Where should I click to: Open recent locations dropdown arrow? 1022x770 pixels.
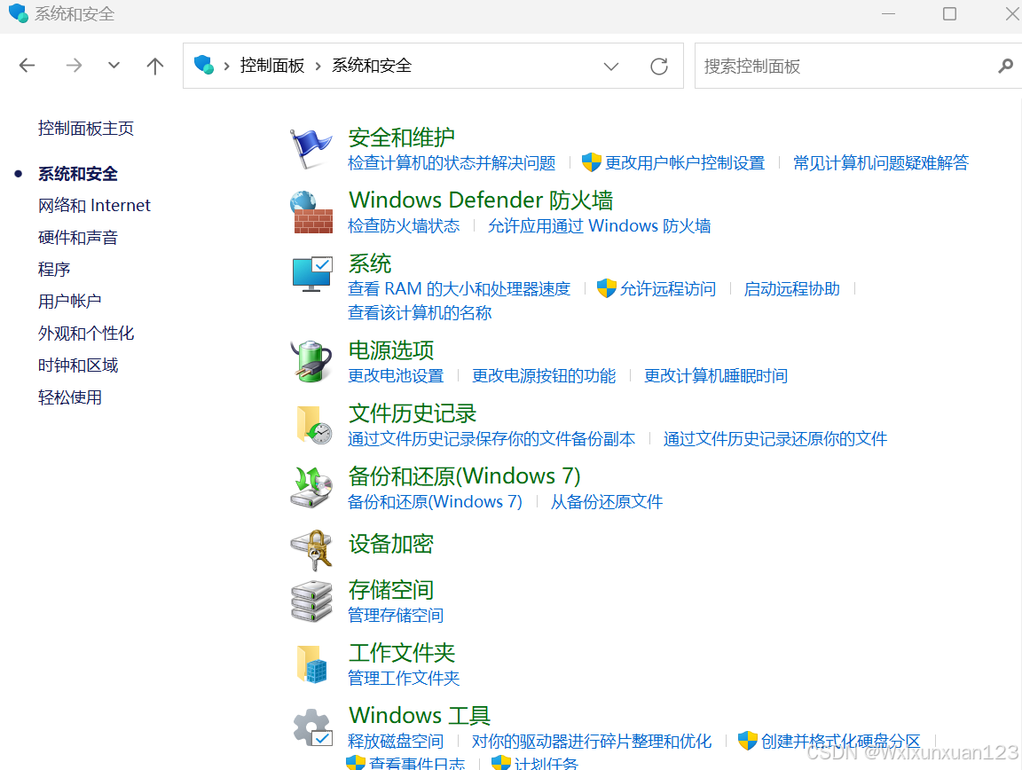[x=114, y=65]
